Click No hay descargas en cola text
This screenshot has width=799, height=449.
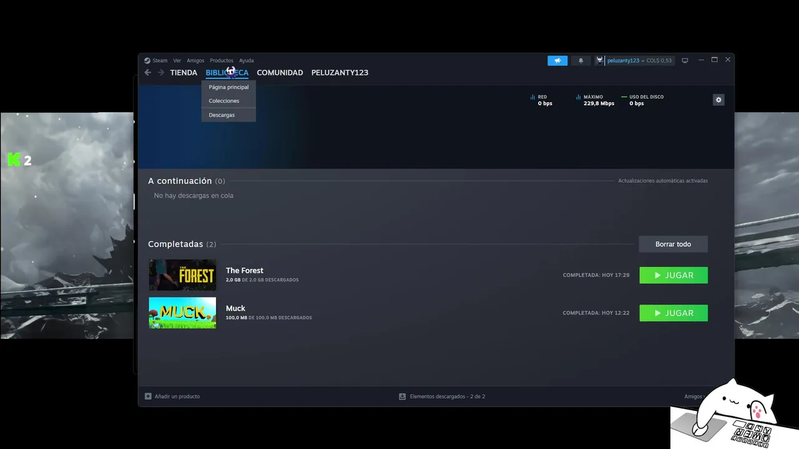coord(194,196)
